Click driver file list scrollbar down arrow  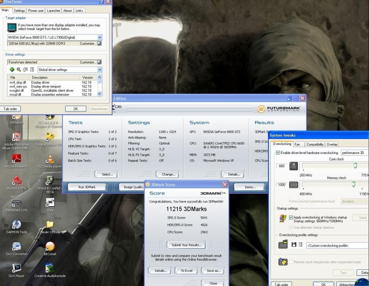pos(99,94)
